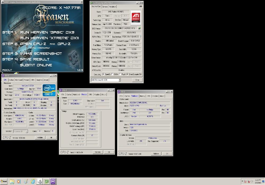Viewport: 265px width, 185px height.
Task: Click the Windows Start button
Action: tap(4, 181)
